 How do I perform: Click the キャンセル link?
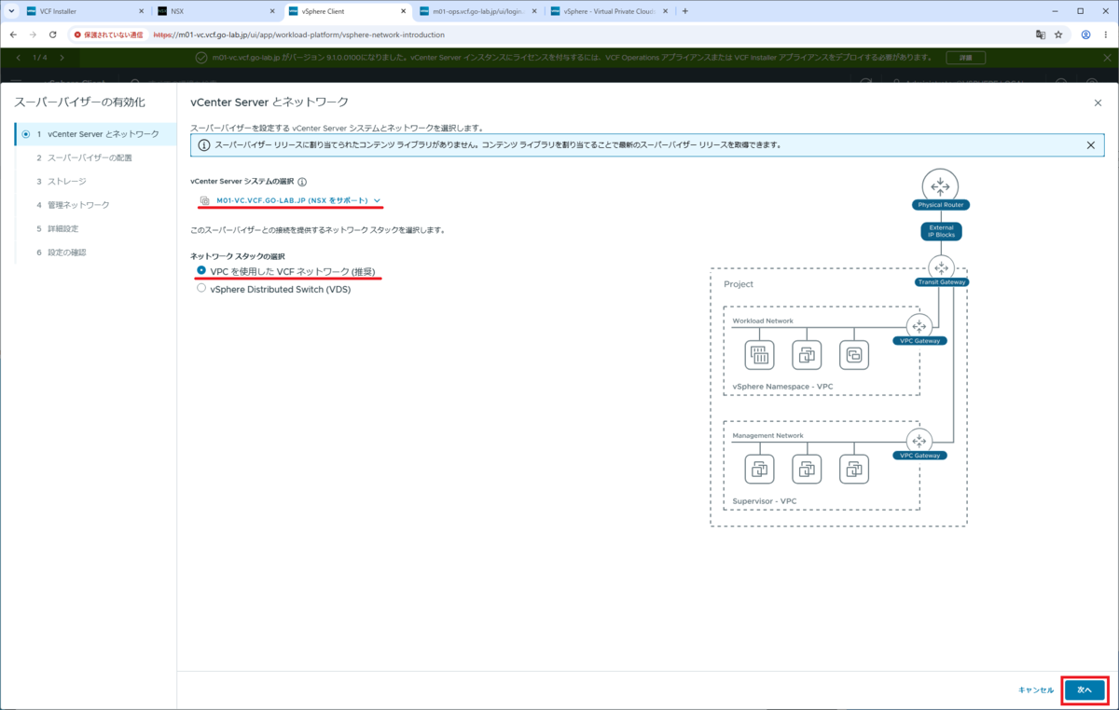click(1036, 690)
